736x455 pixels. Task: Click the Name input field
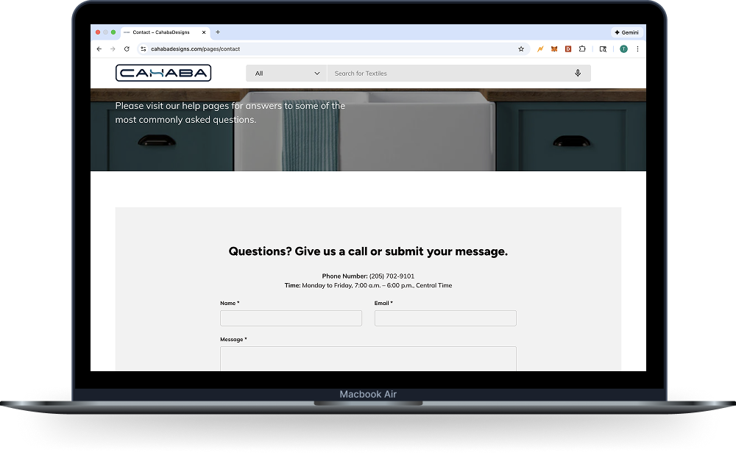(x=291, y=318)
